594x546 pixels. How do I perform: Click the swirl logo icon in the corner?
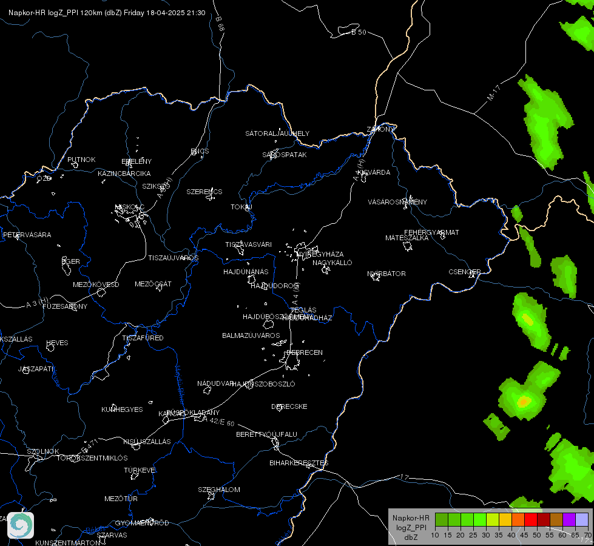click(x=21, y=525)
